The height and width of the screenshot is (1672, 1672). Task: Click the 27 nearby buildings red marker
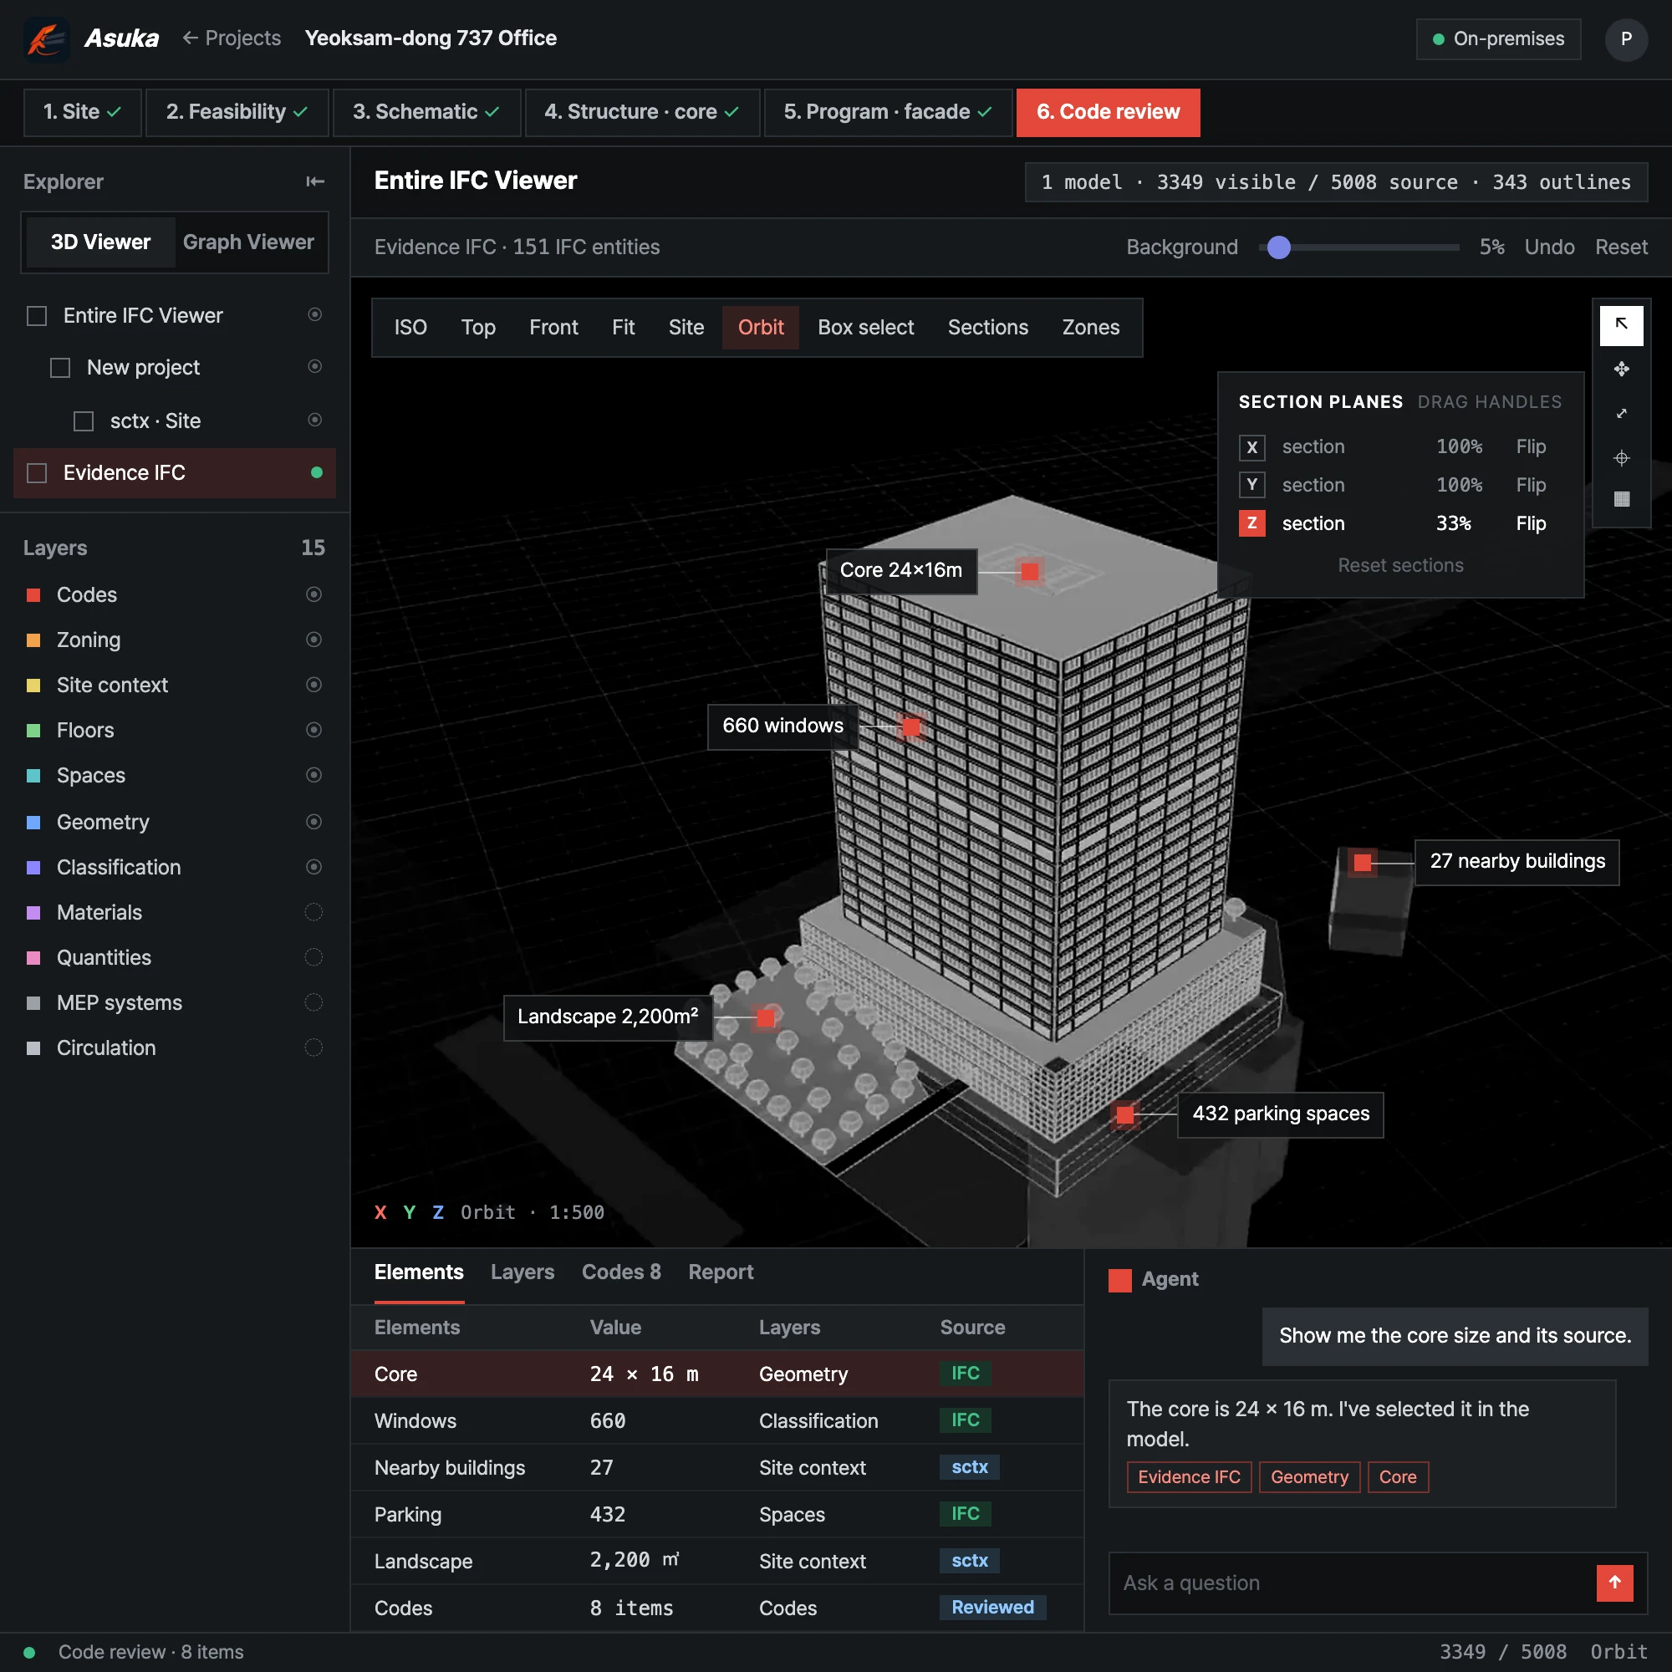[x=1362, y=862]
